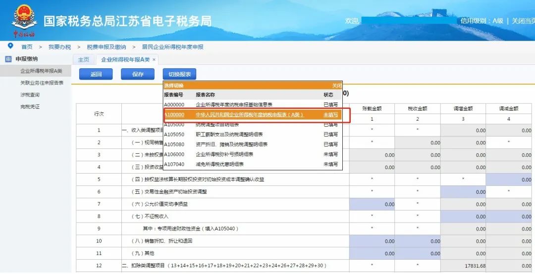This screenshot has height=274, width=535.
Task: Click the 账载金额 column header
Action: click(372, 109)
